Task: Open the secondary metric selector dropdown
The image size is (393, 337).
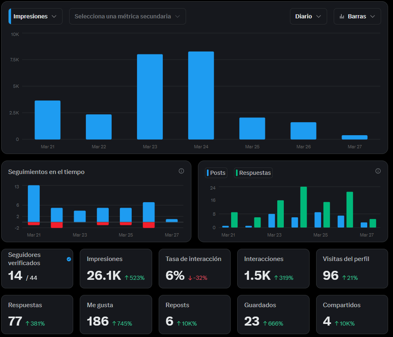Action: (x=127, y=16)
